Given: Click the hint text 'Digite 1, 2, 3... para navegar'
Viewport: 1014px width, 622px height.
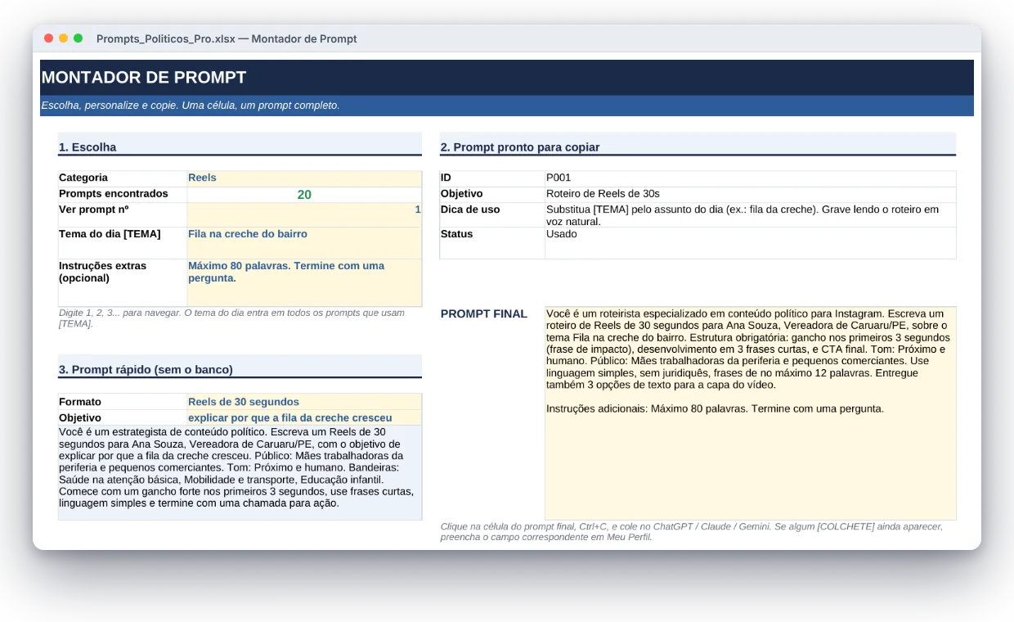Looking at the screenshot, I should click(231, 318).
